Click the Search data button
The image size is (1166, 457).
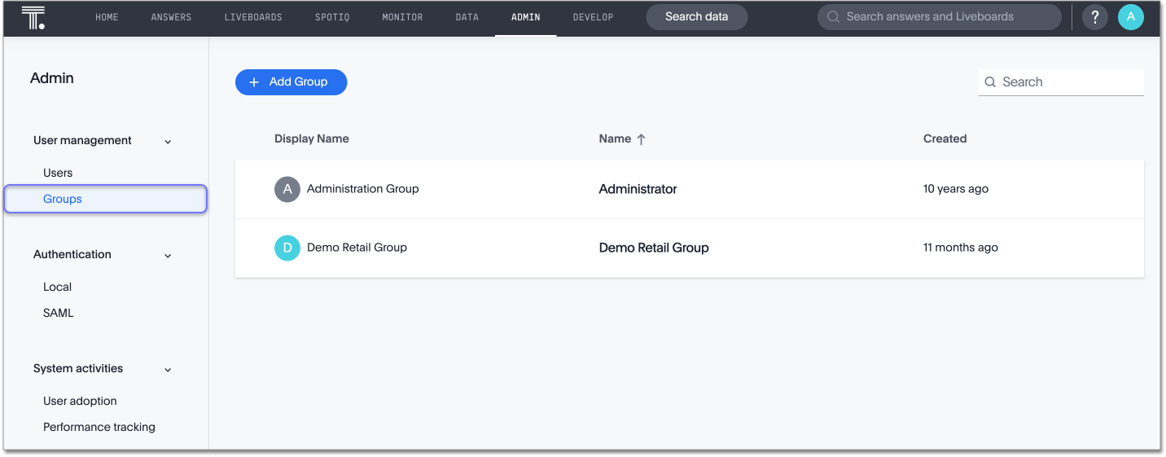(x=696, y=17)
